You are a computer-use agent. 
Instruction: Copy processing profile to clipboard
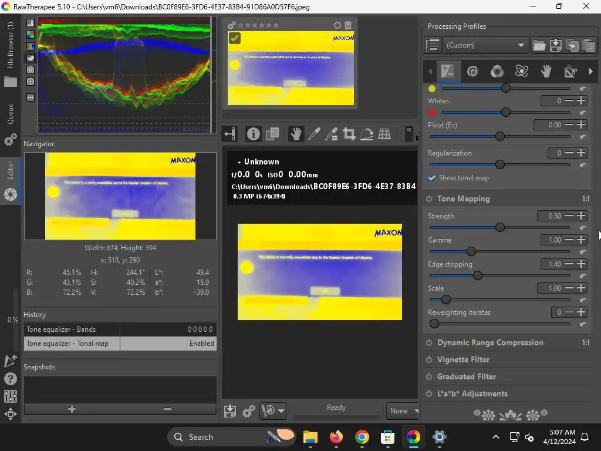572,46
